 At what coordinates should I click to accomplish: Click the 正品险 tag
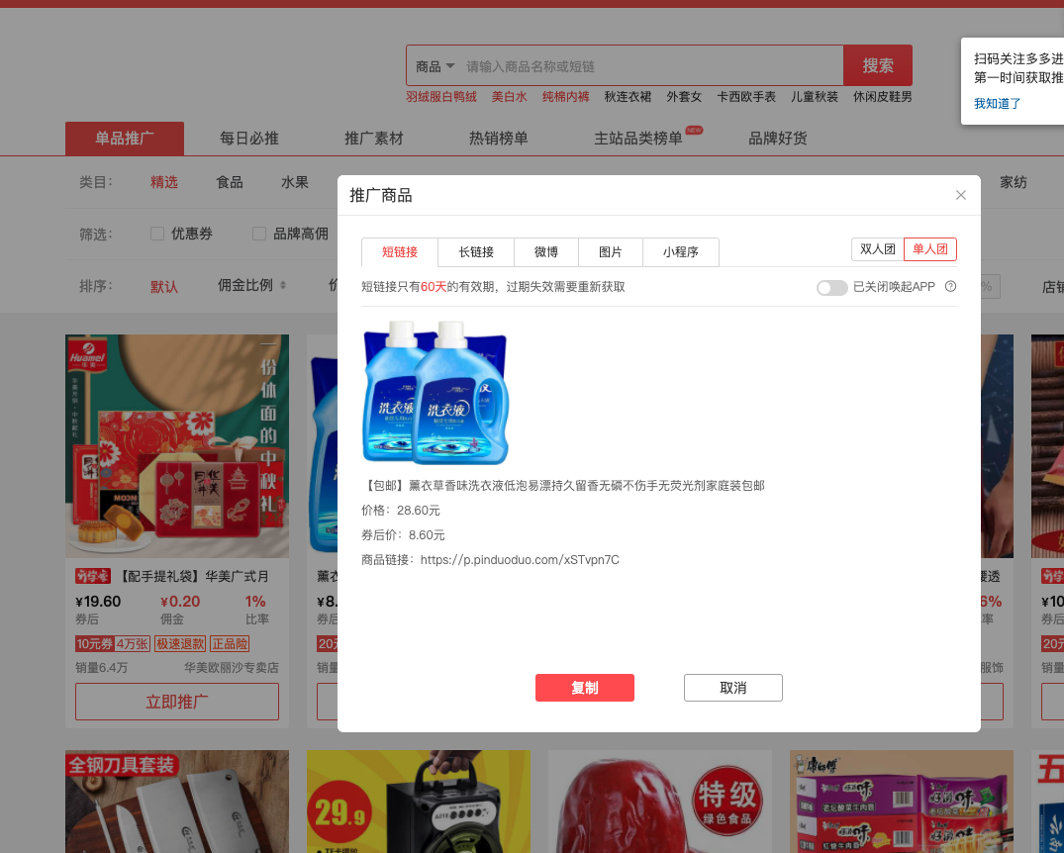230,644
